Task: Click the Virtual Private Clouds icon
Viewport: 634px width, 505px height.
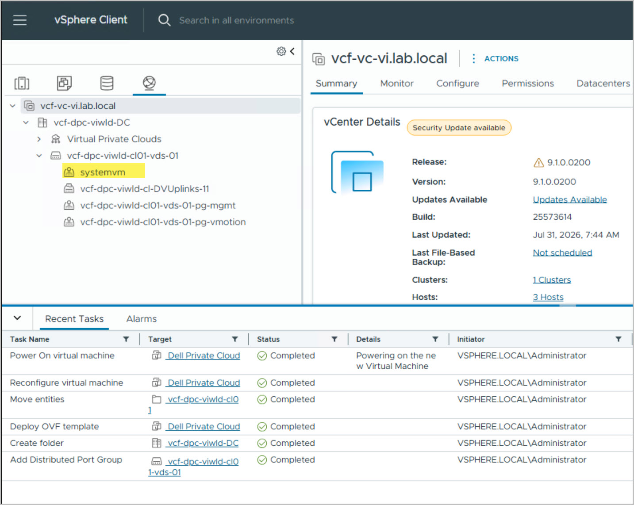Action: (56, 139)
